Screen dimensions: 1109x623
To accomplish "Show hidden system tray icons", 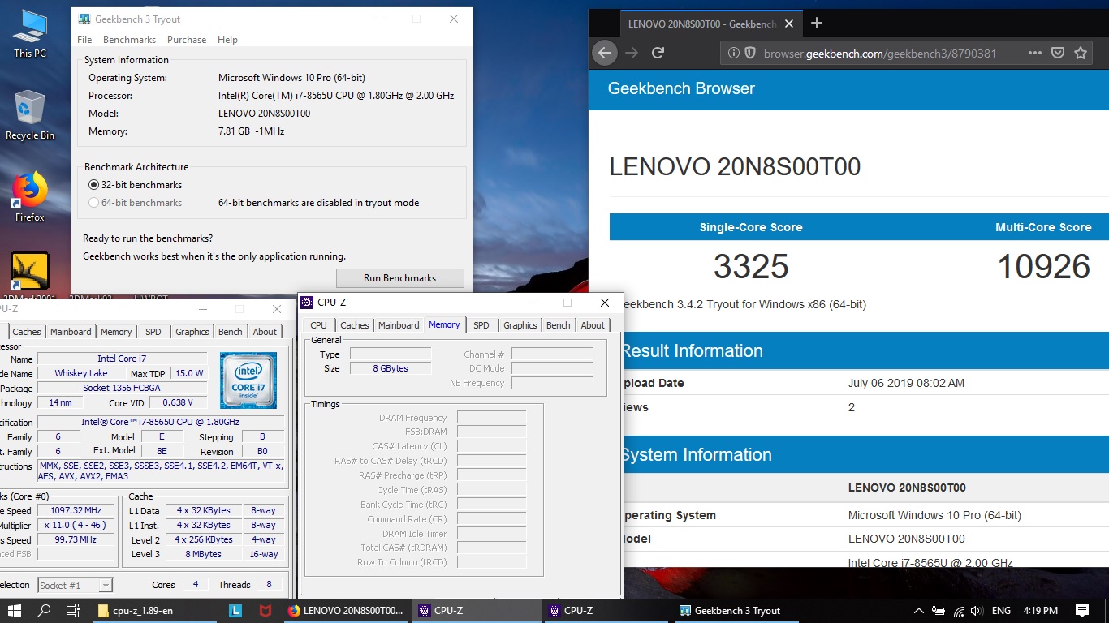I will click(918, 611).
